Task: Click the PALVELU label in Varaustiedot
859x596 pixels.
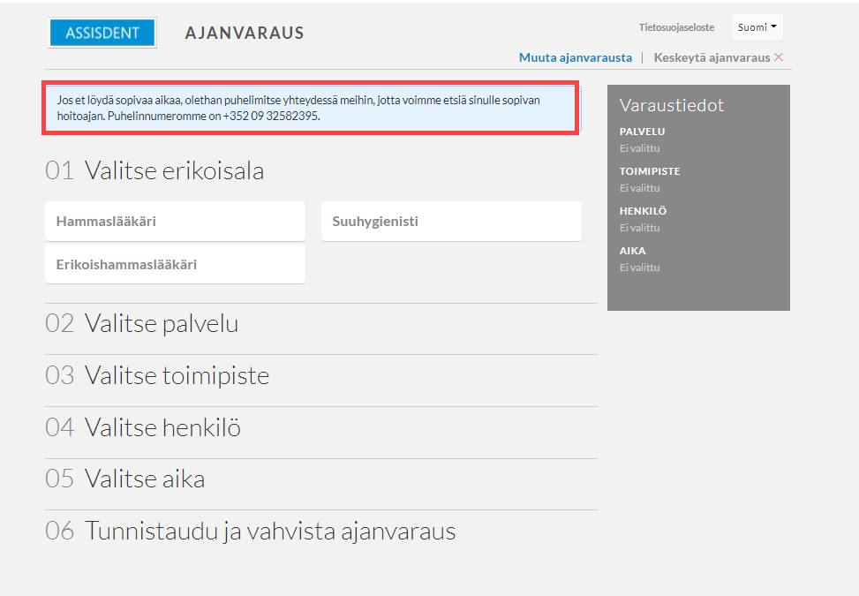Action: (x=642, y=132)
